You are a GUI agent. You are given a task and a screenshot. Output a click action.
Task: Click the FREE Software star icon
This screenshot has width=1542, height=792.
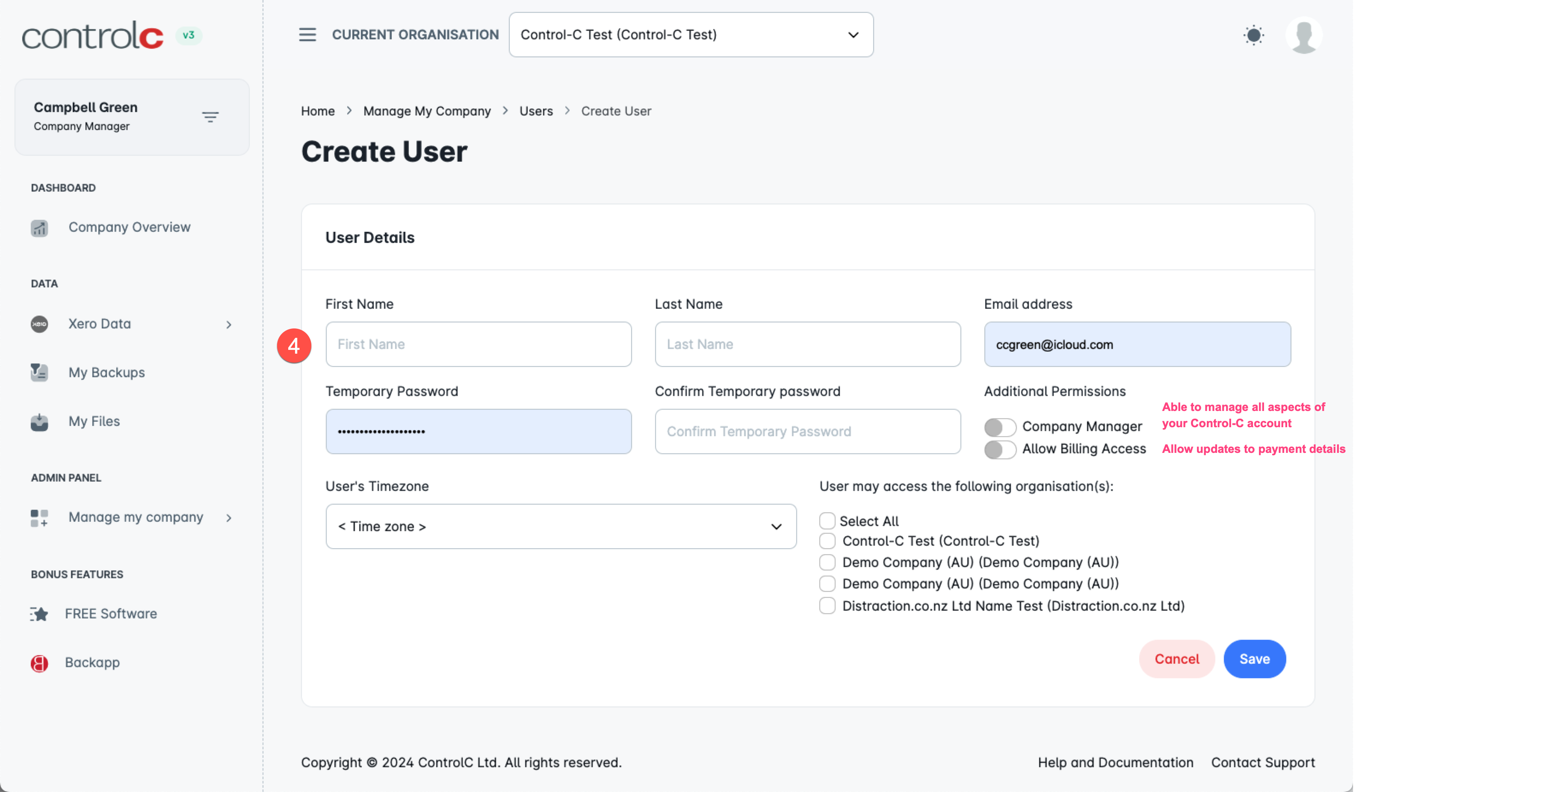39,614
